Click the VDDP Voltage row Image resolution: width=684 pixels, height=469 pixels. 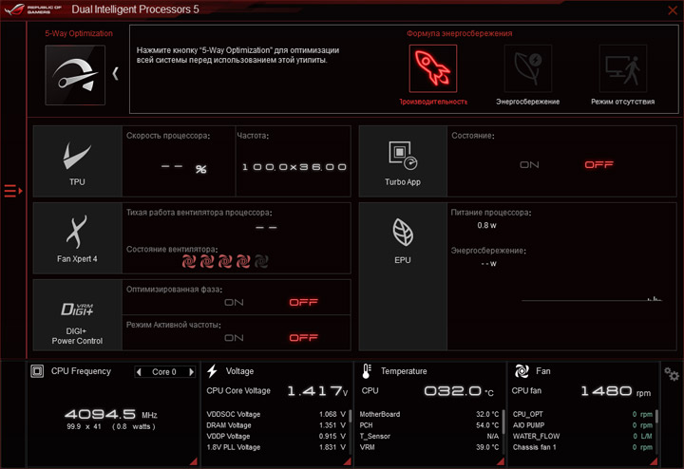[276, 437]
